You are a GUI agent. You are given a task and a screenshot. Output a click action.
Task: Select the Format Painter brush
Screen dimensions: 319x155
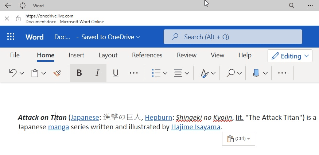click(x=57, y=73)
